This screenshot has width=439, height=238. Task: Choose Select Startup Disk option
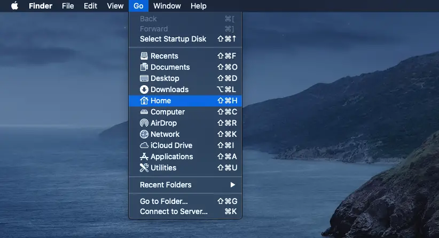(x=173, y=39)
